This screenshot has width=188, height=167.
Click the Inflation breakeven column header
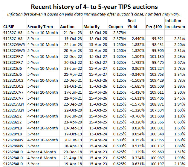tap(175, 24)
